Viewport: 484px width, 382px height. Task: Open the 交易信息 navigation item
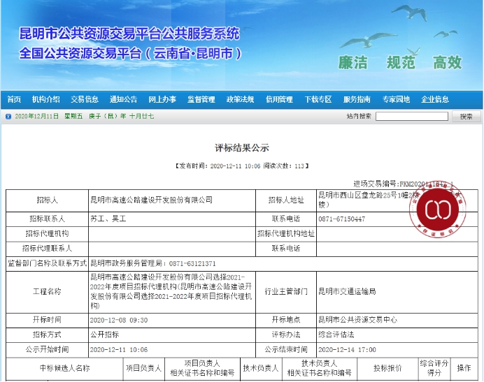click(x=85, y=99)
